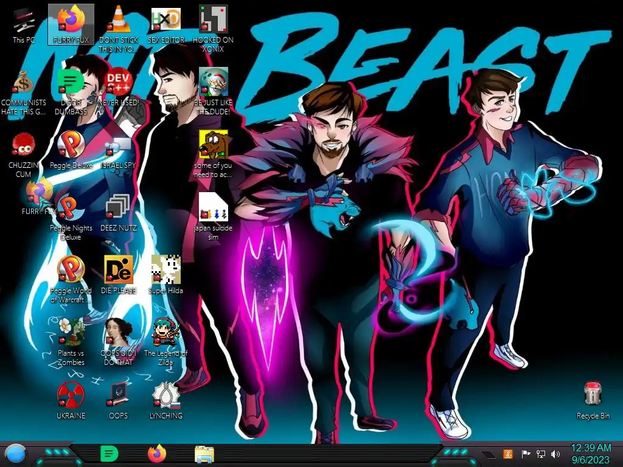
Task: Open the HxD hex editor shortcut
Action: pyautogui.click(x=166, y=24)
